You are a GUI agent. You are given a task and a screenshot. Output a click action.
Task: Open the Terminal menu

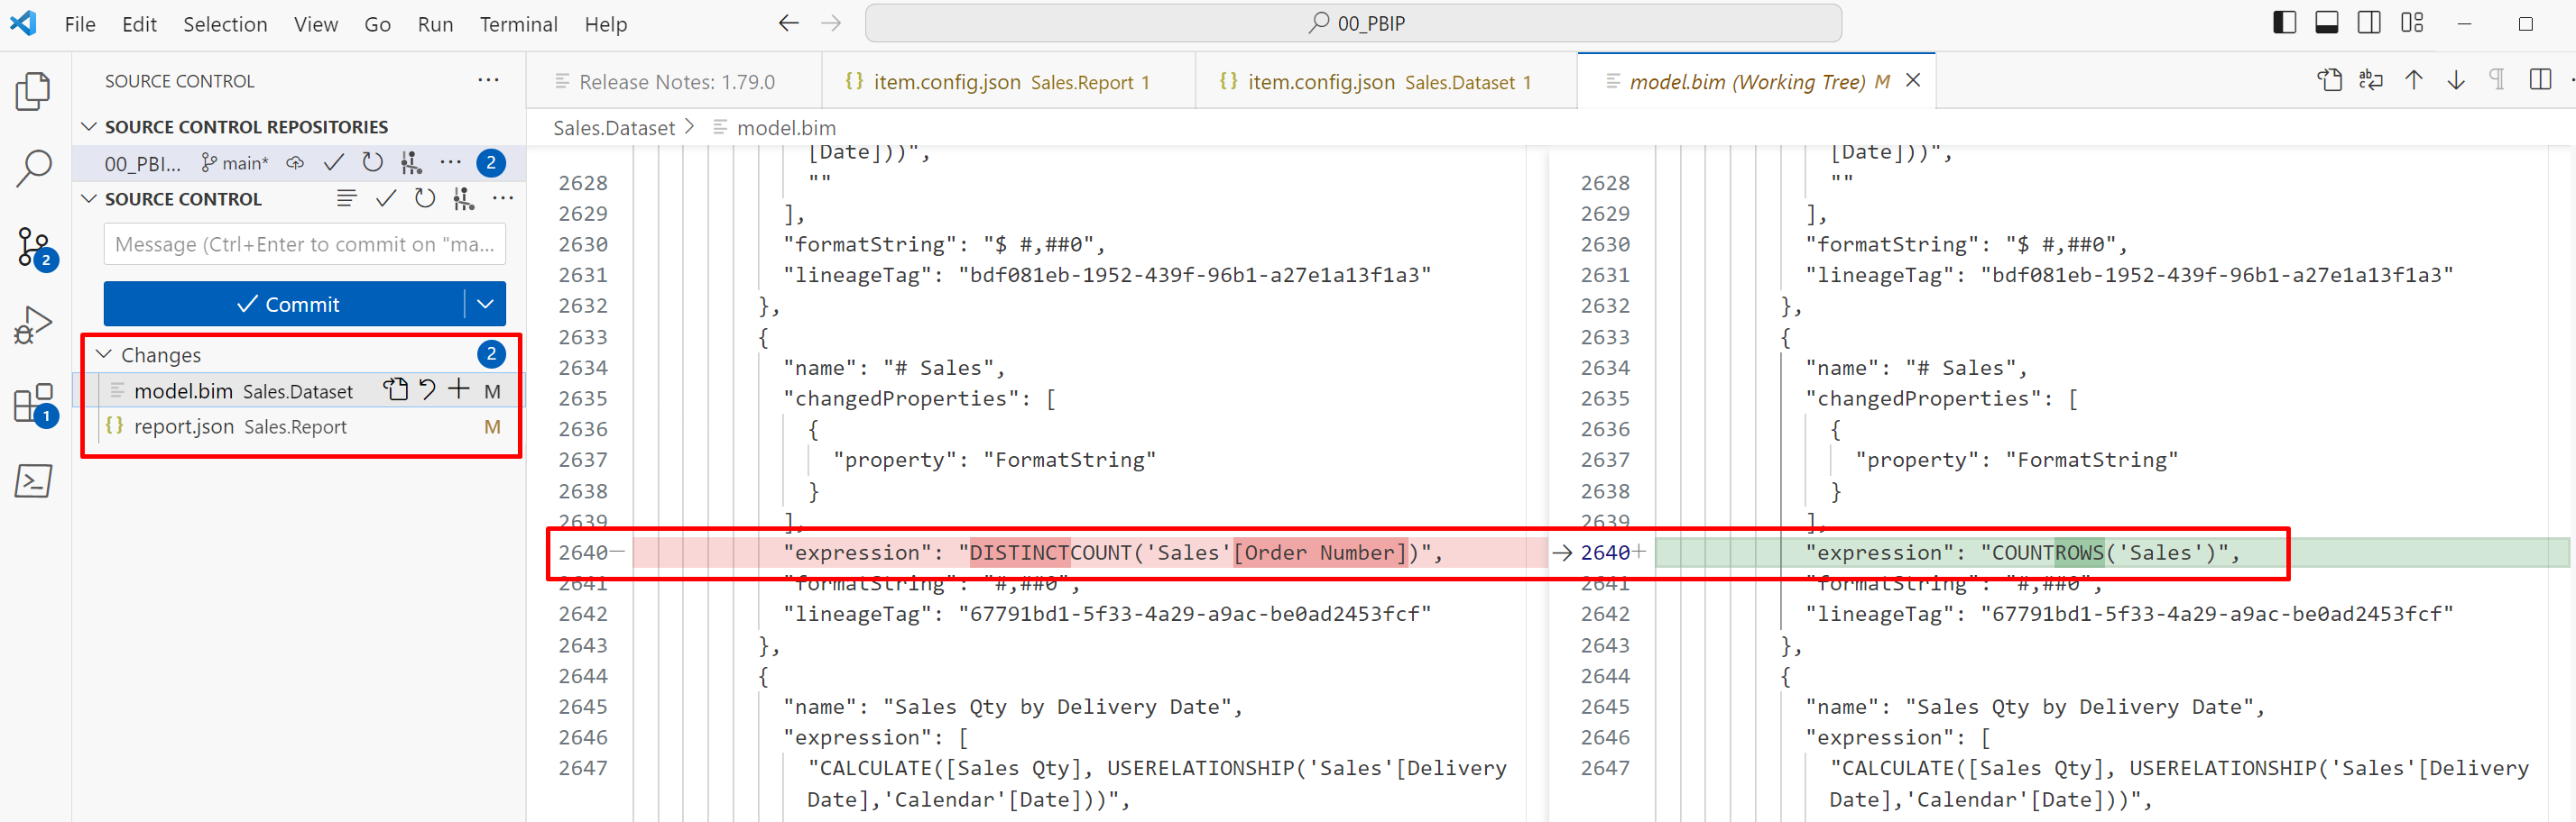coord(518,24)
